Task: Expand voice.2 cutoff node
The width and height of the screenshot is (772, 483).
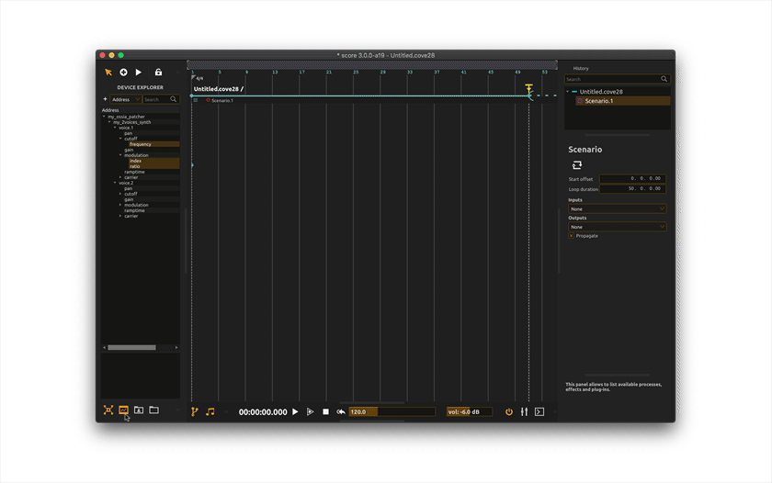Action: (x=120, y=194)
